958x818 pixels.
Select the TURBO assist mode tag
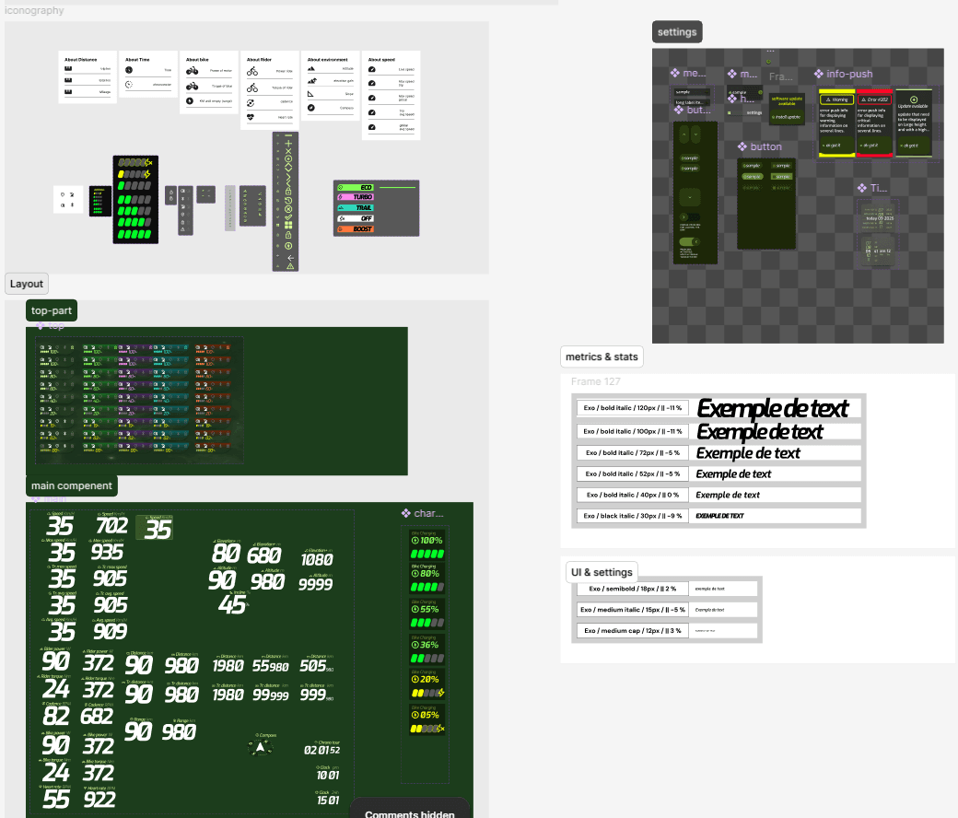point(356,197)
